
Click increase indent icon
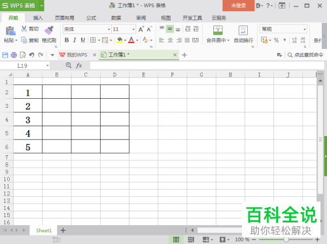click(x=196, y=29)
